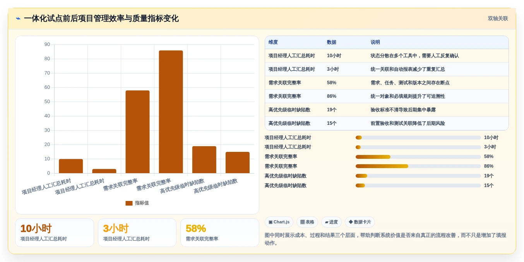This screenshot has width=524, height=262.
Task: Click the lightning icon beside the dashboard title
Action: pyautogui.click(x=18, y=19)
